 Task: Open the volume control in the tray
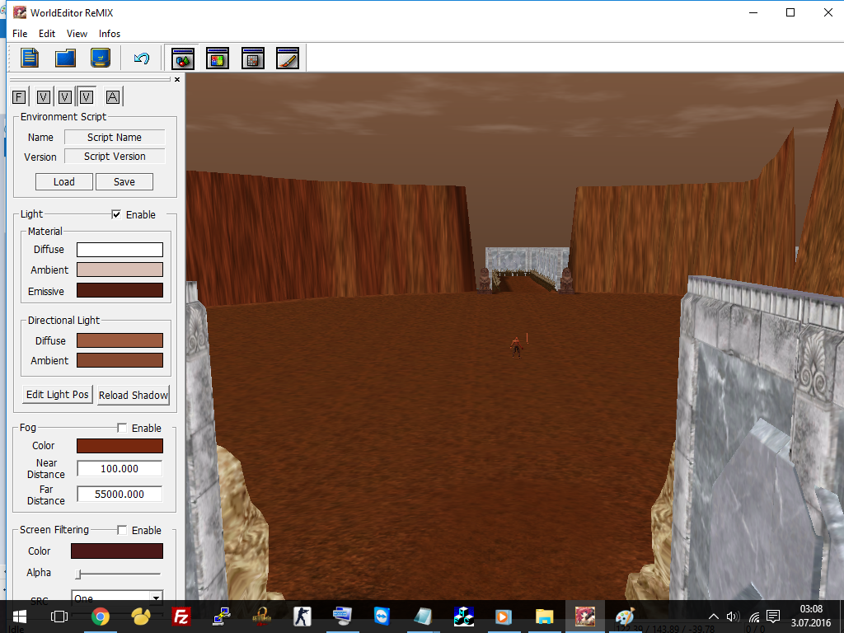[x=733, y=617]
